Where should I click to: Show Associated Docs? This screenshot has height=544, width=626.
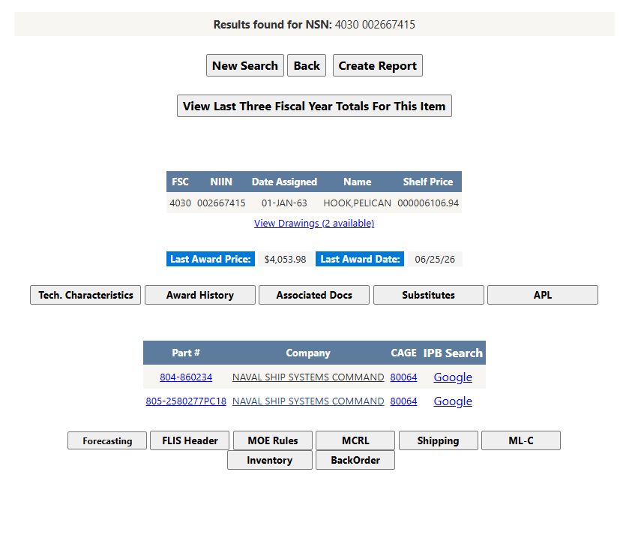click(x=314, y=295)
